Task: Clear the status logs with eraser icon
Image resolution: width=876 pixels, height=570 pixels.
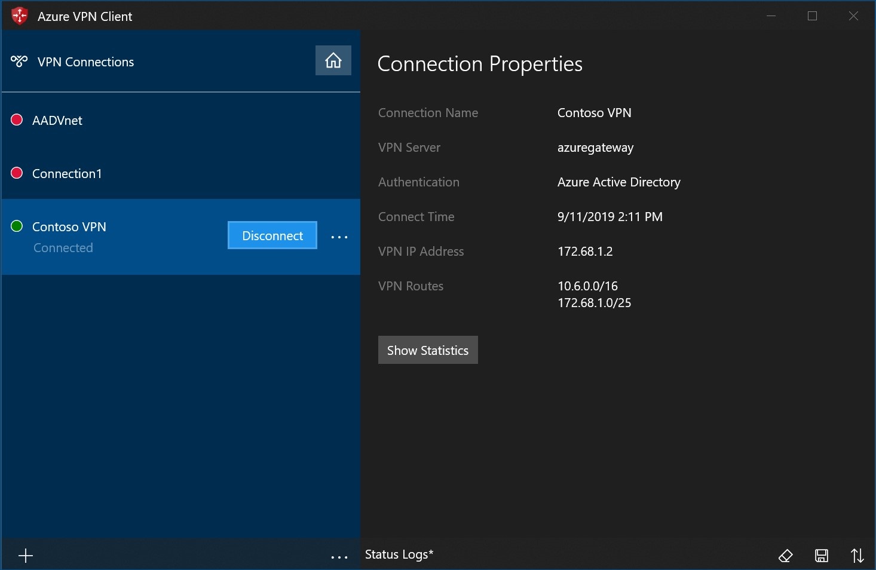Action: click(785, 556)
